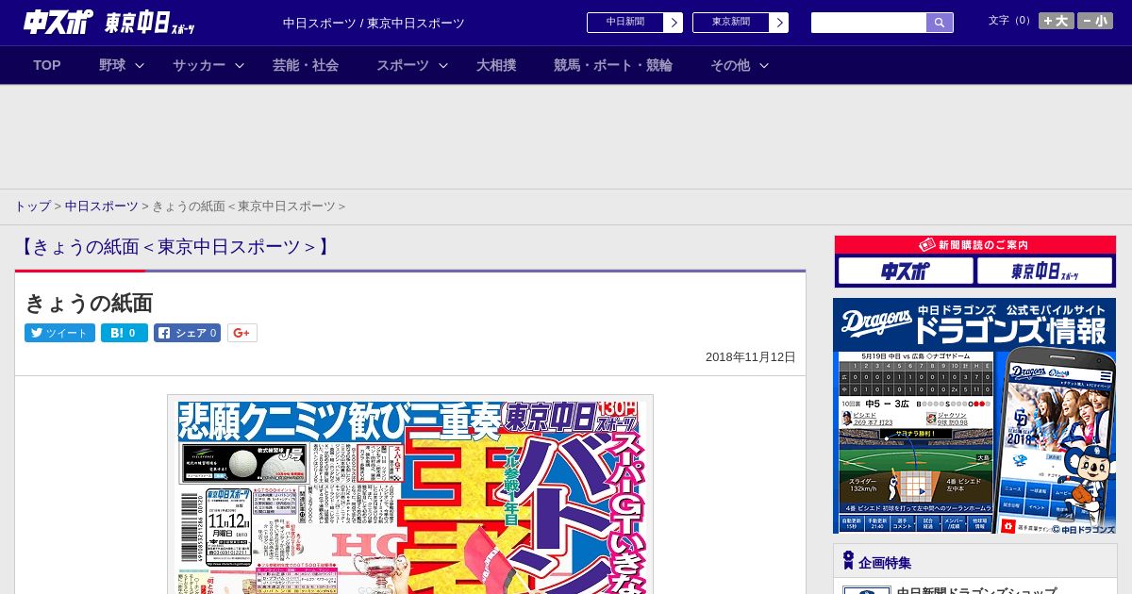Select 東京中日スポーツ subscription button in sidebar
Image resolution: width=1132 pixels, height=594 pixels.
coord(1044,272)
